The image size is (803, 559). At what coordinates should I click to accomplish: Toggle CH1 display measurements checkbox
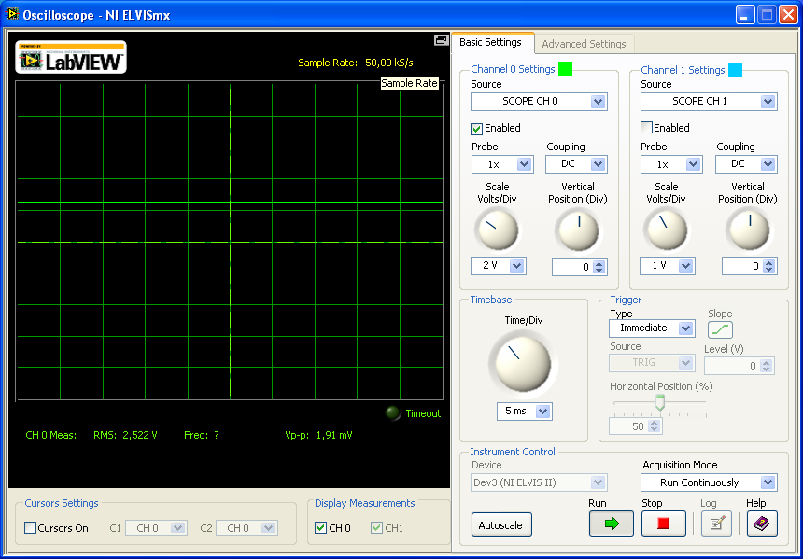377,528
